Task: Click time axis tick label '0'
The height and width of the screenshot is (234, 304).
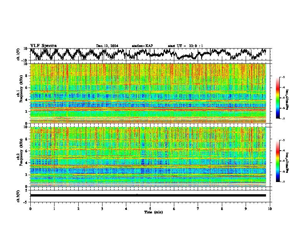Action: tap(30, 209)
